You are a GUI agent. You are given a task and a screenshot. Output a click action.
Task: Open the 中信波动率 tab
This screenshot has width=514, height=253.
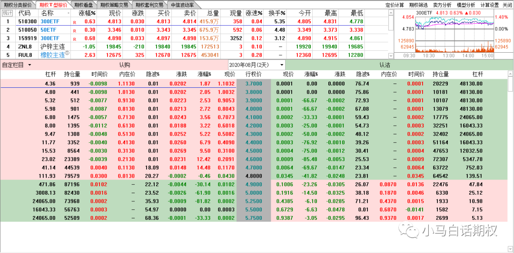(x=182, y=5)
